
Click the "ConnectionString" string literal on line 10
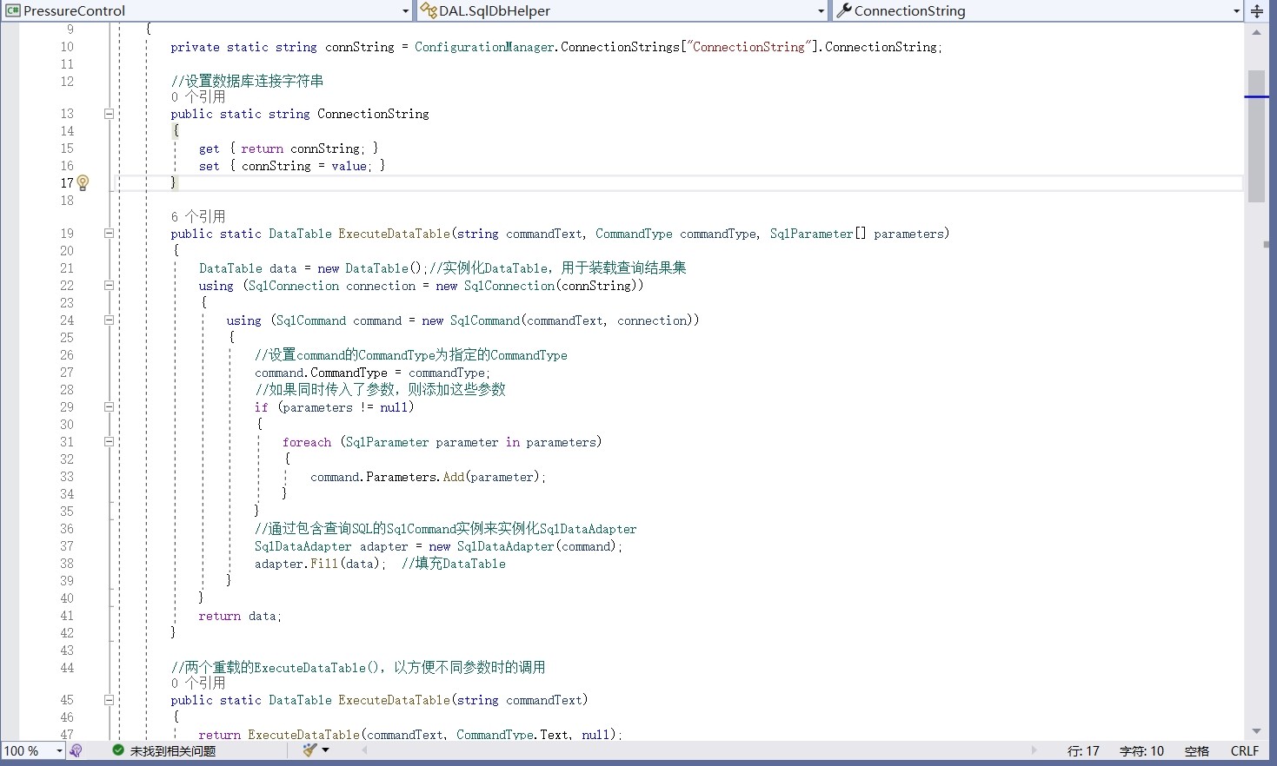pos(748,47)
